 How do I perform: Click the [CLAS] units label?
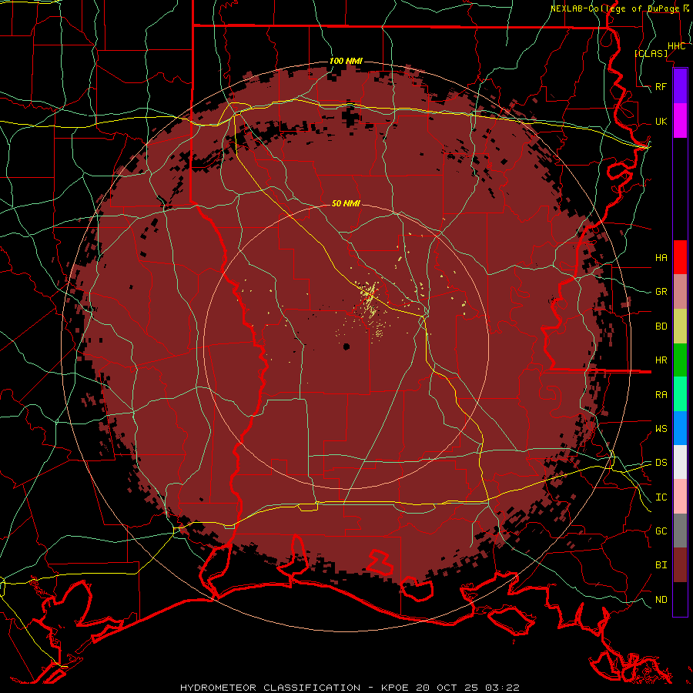pyautogui.click(x=651, y=53)
